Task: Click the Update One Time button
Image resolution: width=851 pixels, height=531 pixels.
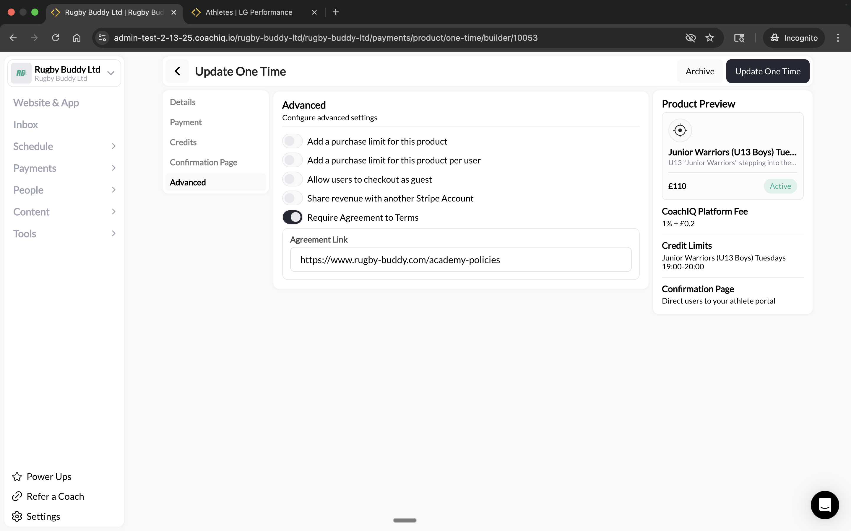Action: coord(768,71)
